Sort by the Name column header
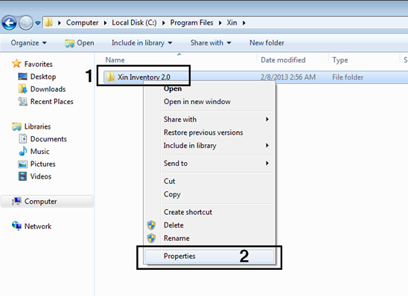 pos(115,60)
